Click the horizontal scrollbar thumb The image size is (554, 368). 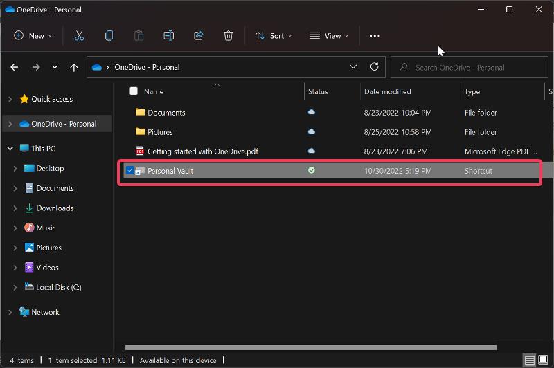[x=311, y=347]
